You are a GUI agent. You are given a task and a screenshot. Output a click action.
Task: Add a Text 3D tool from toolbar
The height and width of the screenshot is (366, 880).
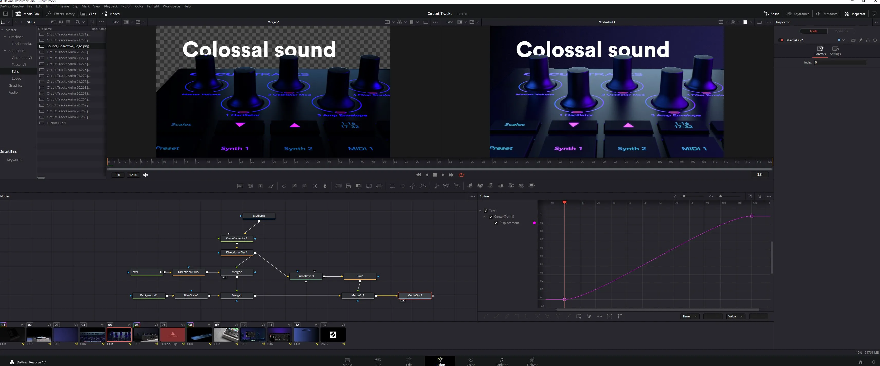(490, 186)
